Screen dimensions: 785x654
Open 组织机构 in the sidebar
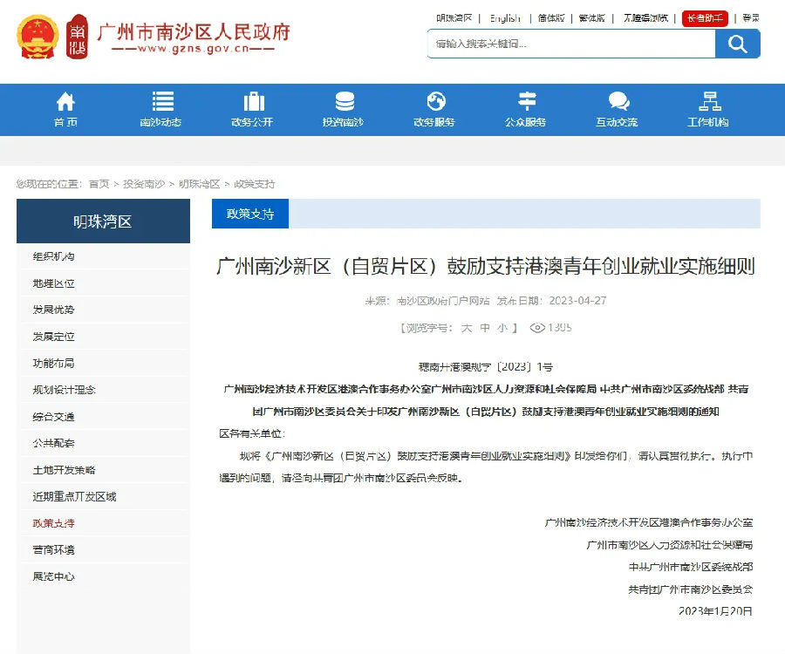coord(53,256)
